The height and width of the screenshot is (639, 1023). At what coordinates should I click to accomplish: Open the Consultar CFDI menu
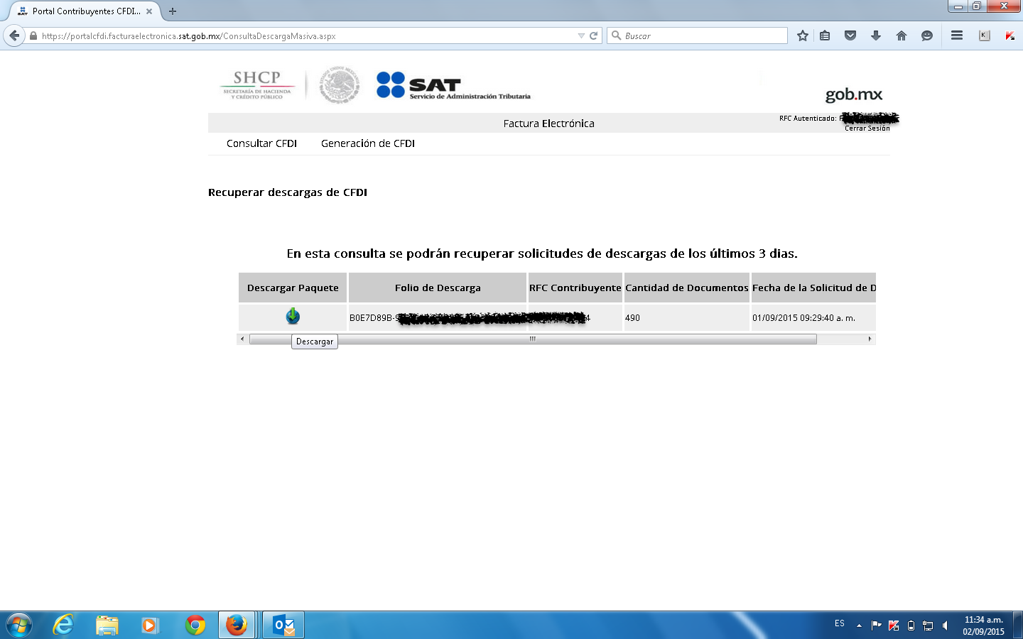[261, 143]
